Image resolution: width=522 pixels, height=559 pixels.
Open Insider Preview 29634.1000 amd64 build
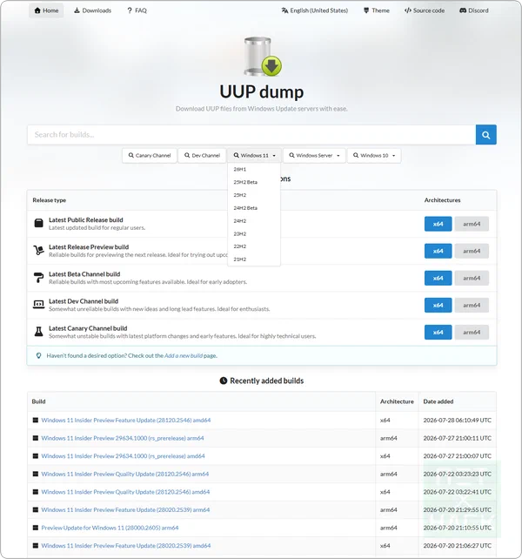point(123,455)
